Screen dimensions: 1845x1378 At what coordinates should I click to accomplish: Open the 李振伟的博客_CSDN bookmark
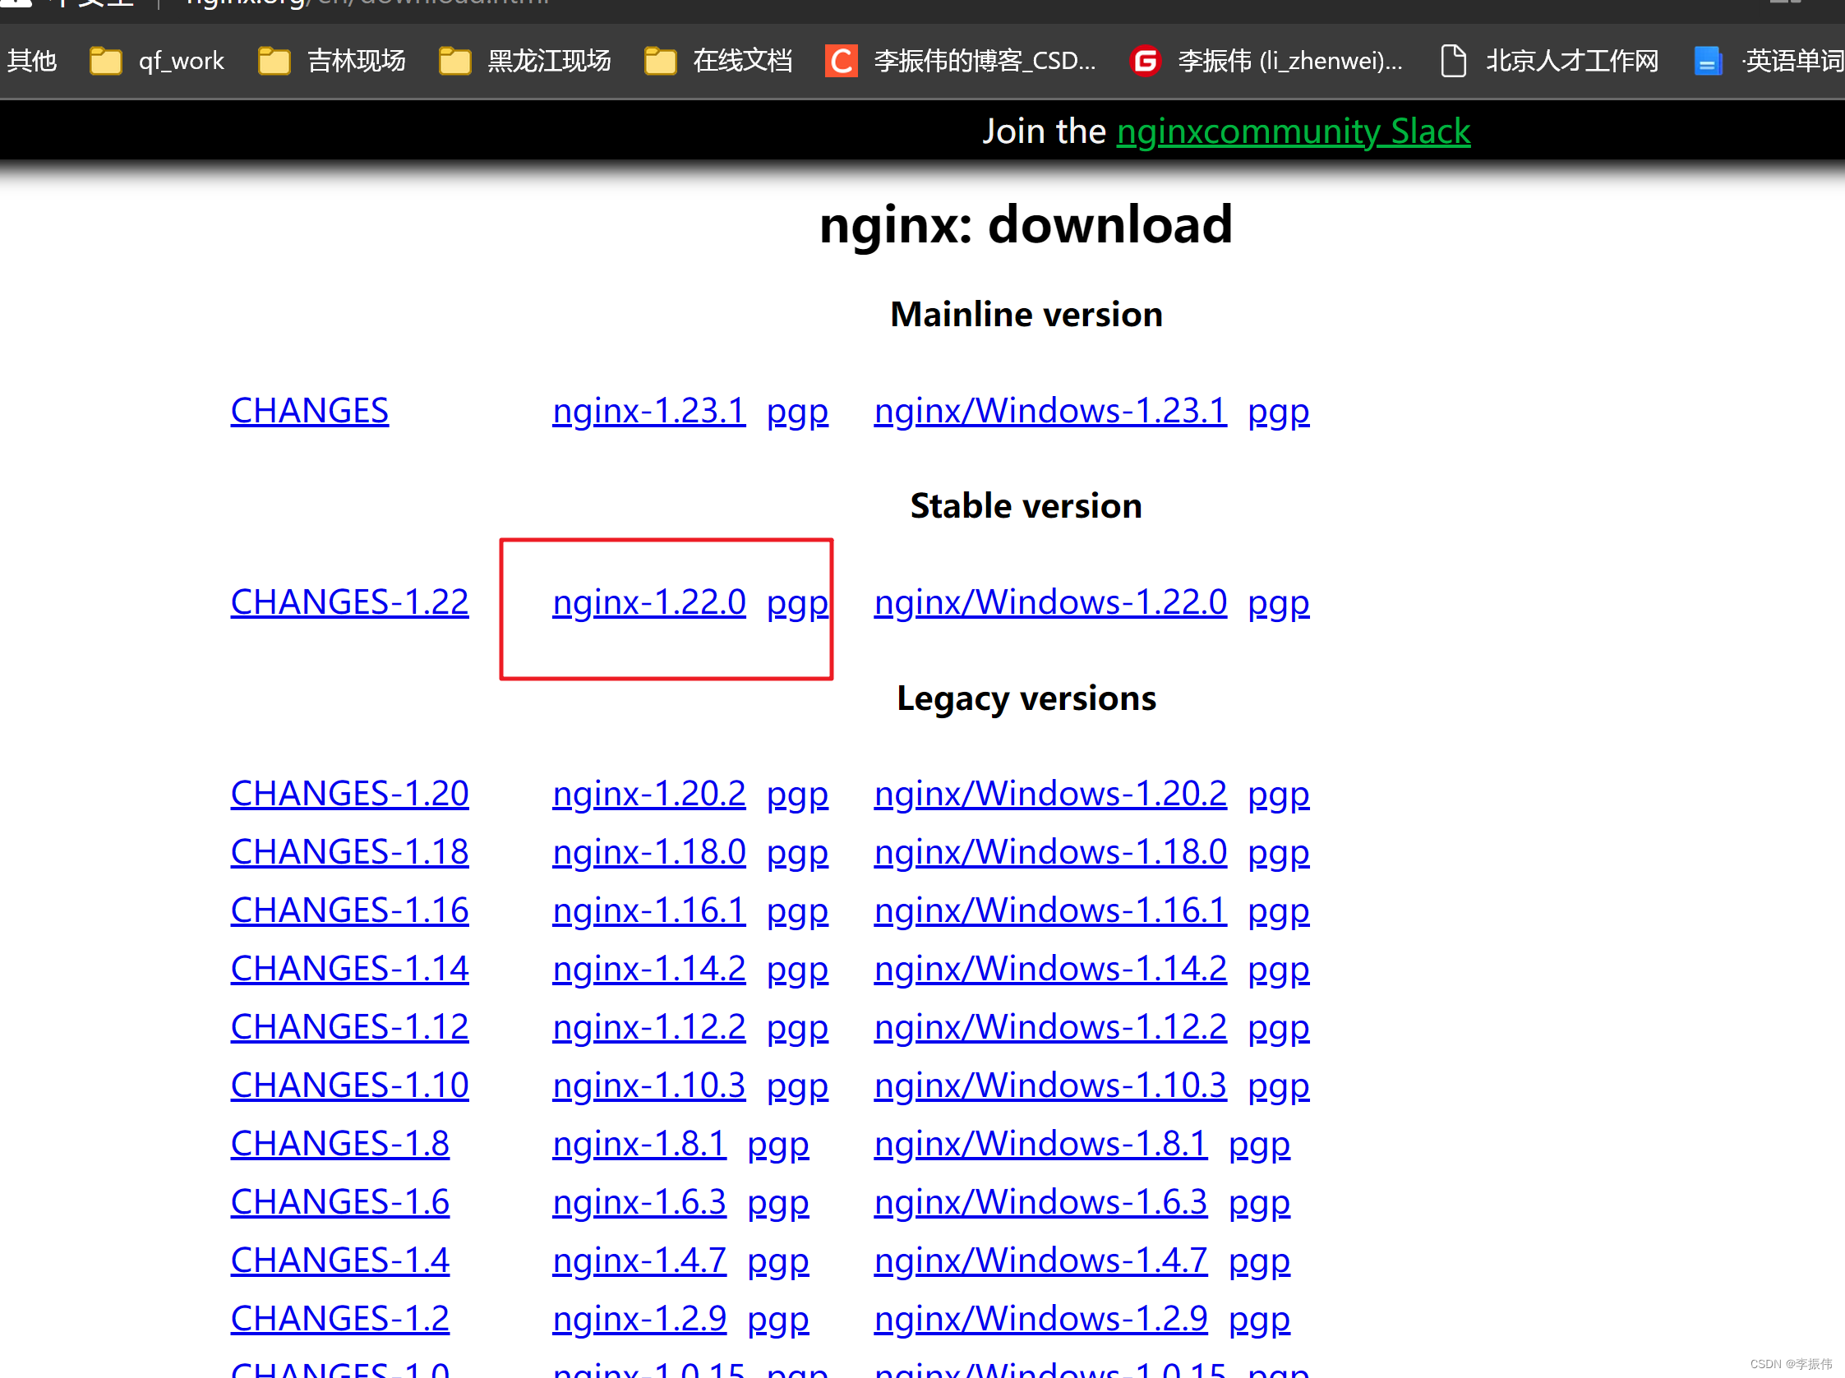(x=960, y=61)
